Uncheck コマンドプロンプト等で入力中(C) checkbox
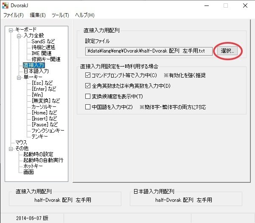Screen dimensions: 255x223 tap(88, 75)
